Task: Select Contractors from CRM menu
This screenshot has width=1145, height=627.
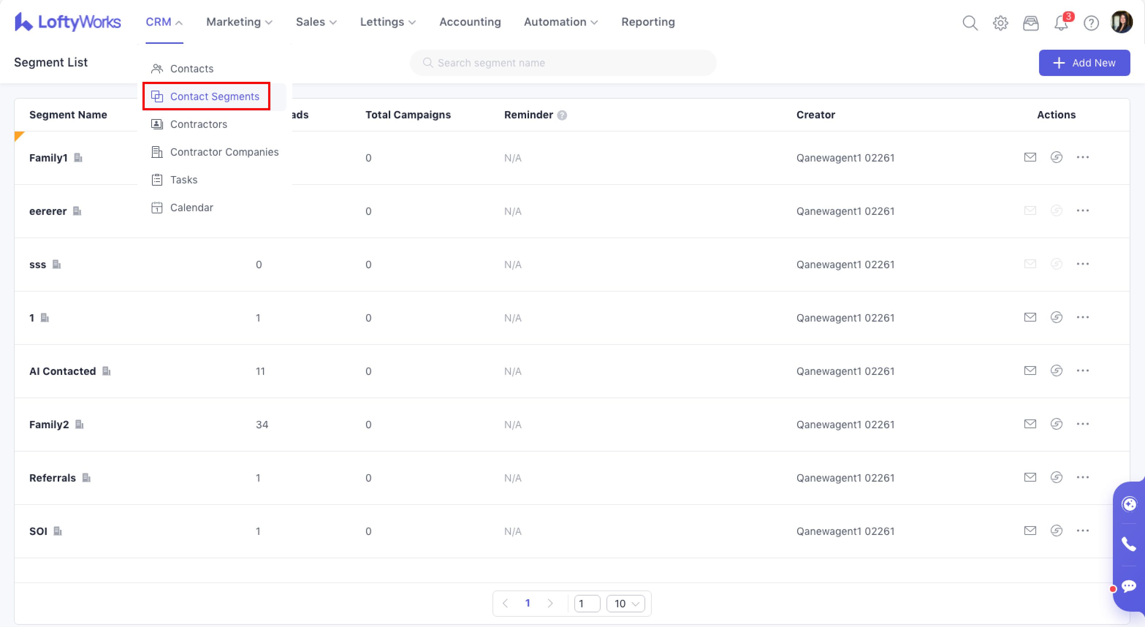Action: point(198,124)
